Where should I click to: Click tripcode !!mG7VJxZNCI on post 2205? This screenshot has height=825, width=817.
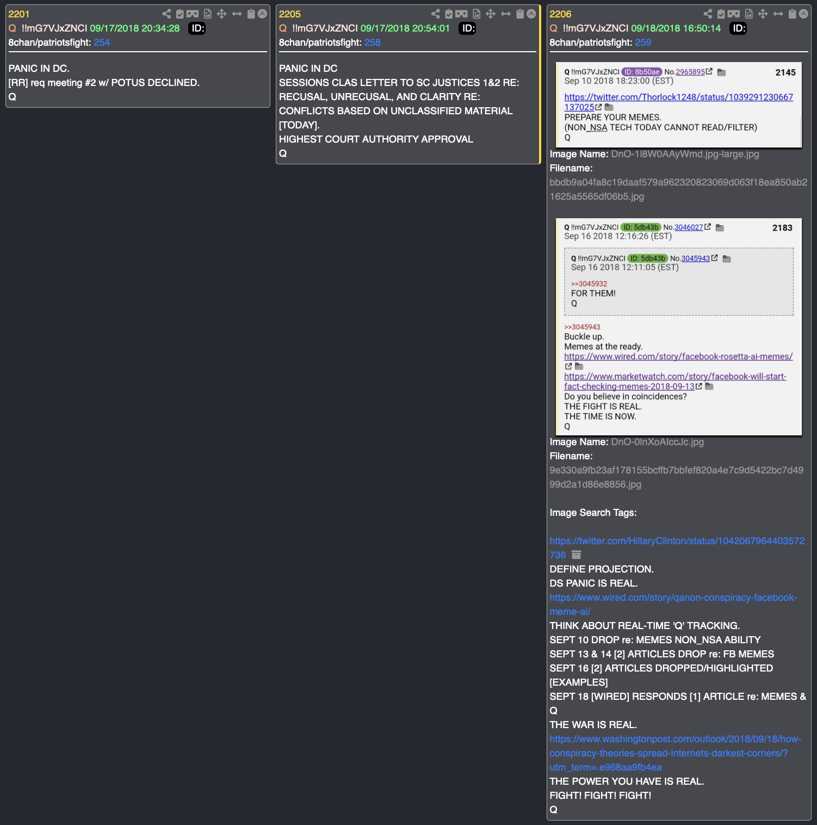click(x=325, y=28)
